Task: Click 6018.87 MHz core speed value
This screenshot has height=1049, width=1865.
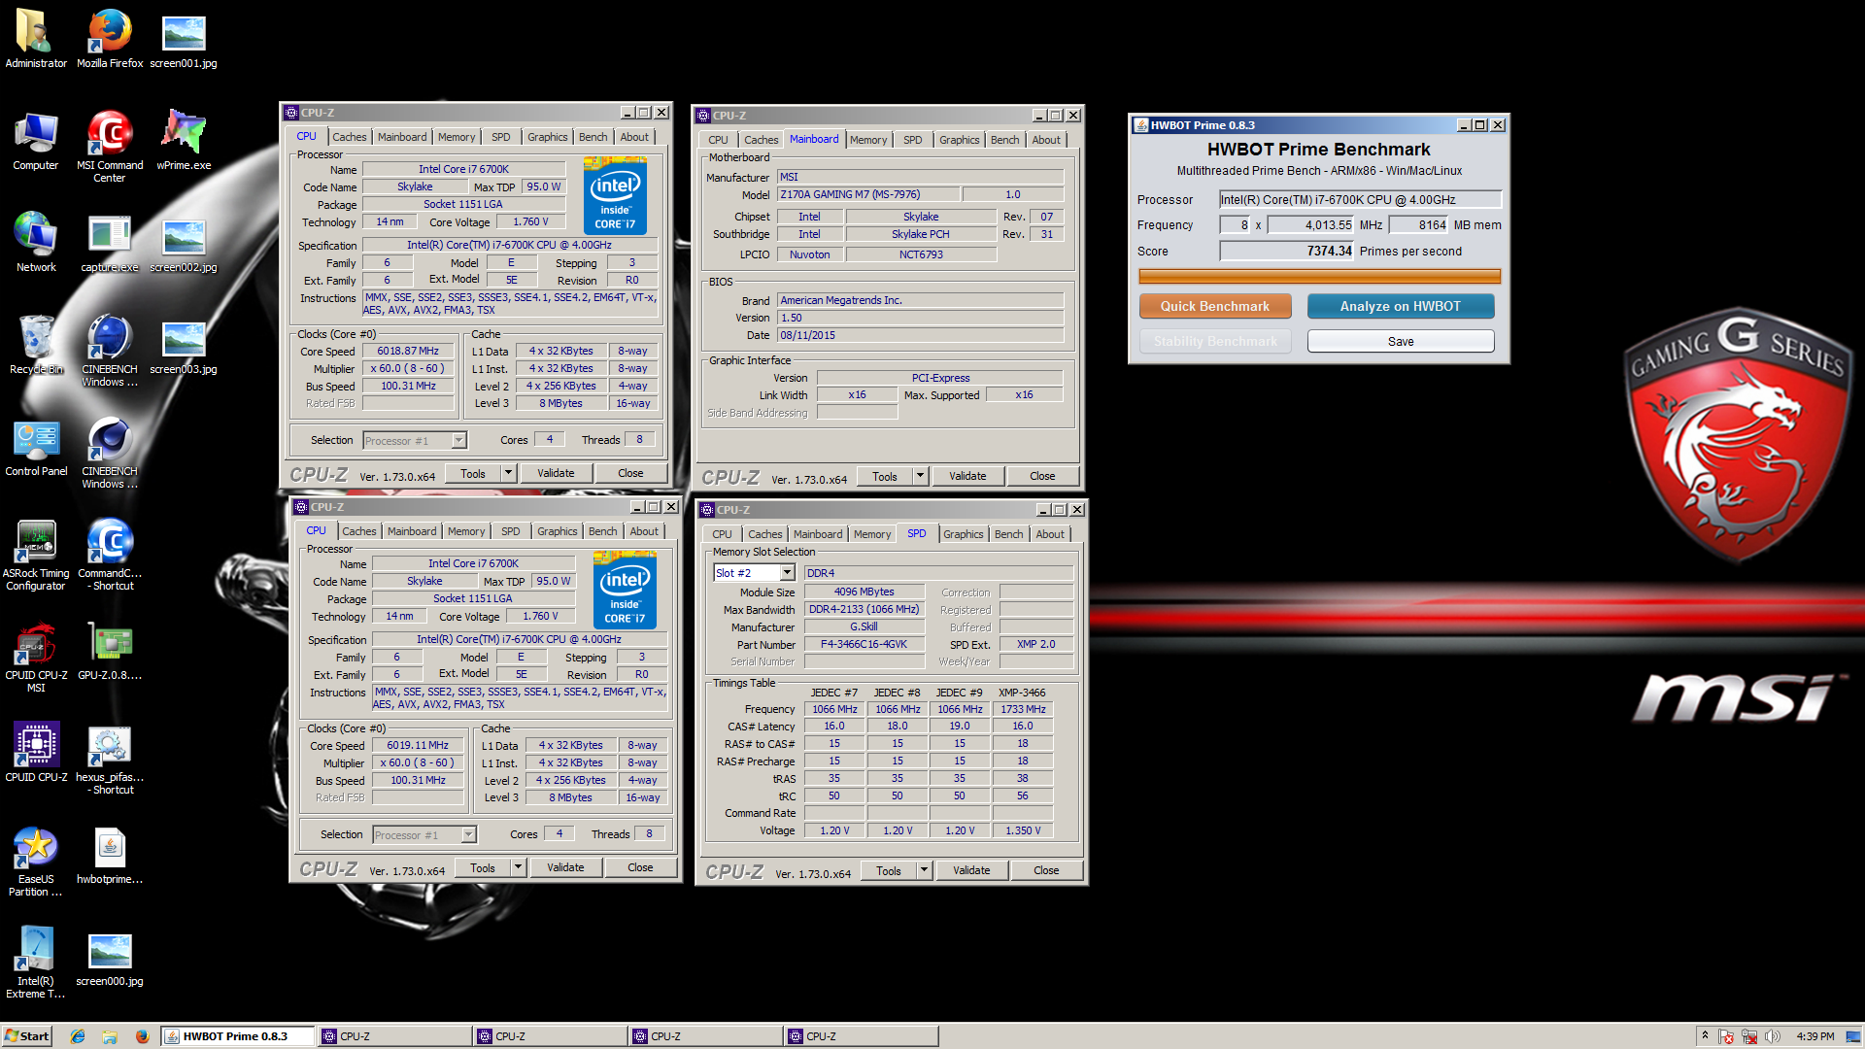Action: [x=408, y=352]
